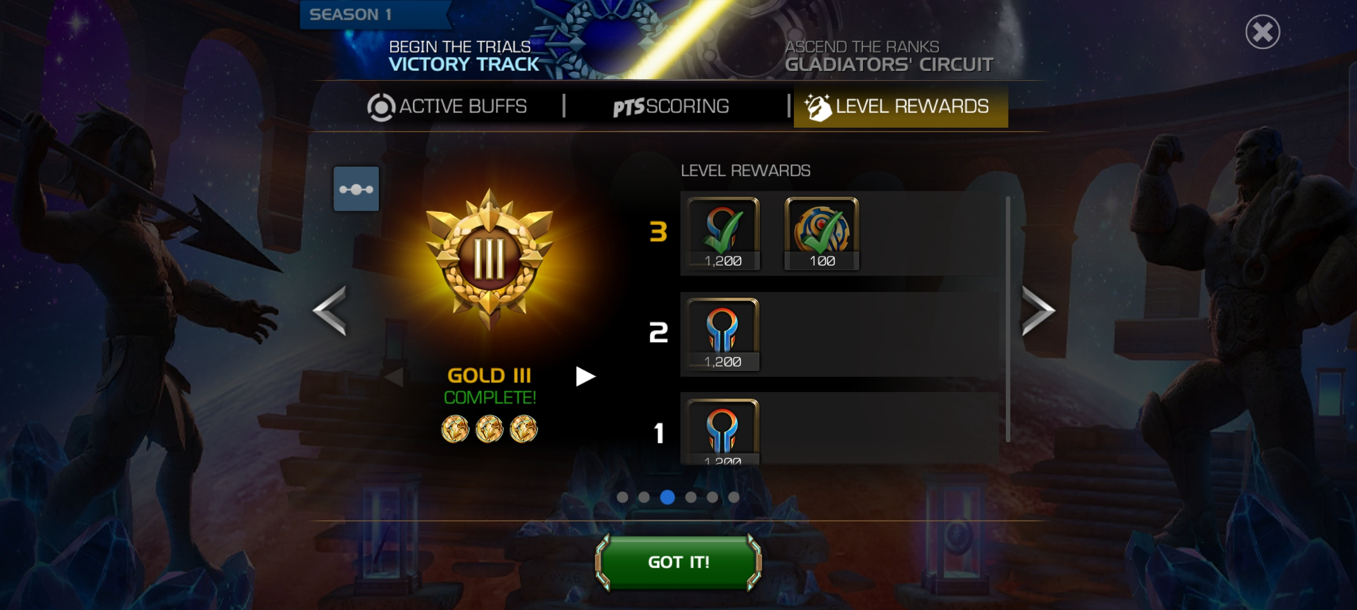Switch to PTS Scoring tab
Viewport: 1357px width, 610px height.
pos(671,107)
